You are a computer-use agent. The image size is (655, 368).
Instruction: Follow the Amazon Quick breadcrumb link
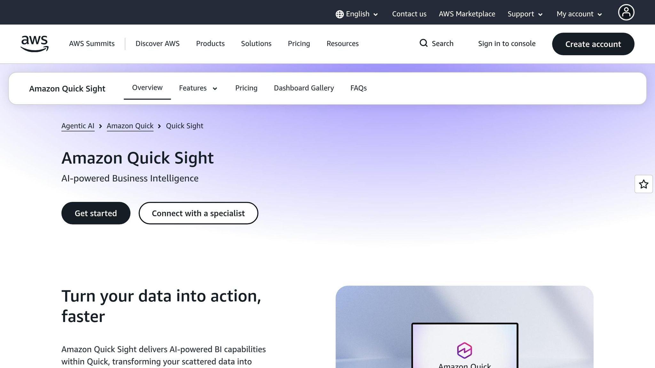click(x=130, y=126)
